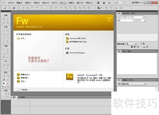This screenshot has height=115, width=159.
Task: Open the 文件(F) menu
Action: click(x=11, y=3)
